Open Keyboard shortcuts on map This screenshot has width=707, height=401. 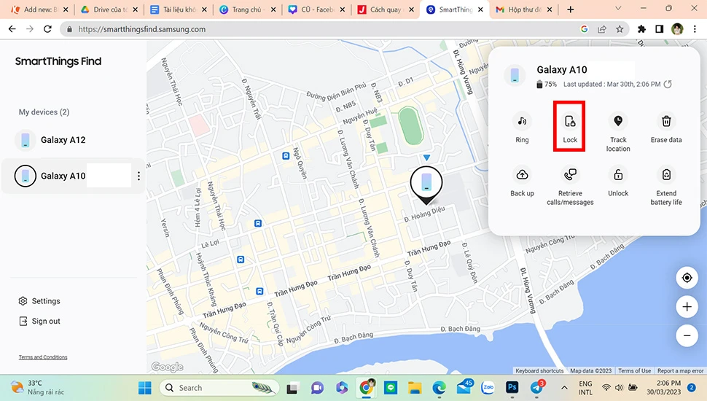pos(539,371)
